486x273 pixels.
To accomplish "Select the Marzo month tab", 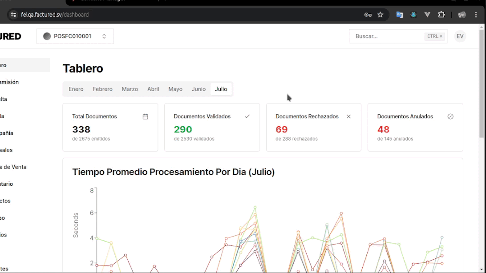I will tap(130, 89).
